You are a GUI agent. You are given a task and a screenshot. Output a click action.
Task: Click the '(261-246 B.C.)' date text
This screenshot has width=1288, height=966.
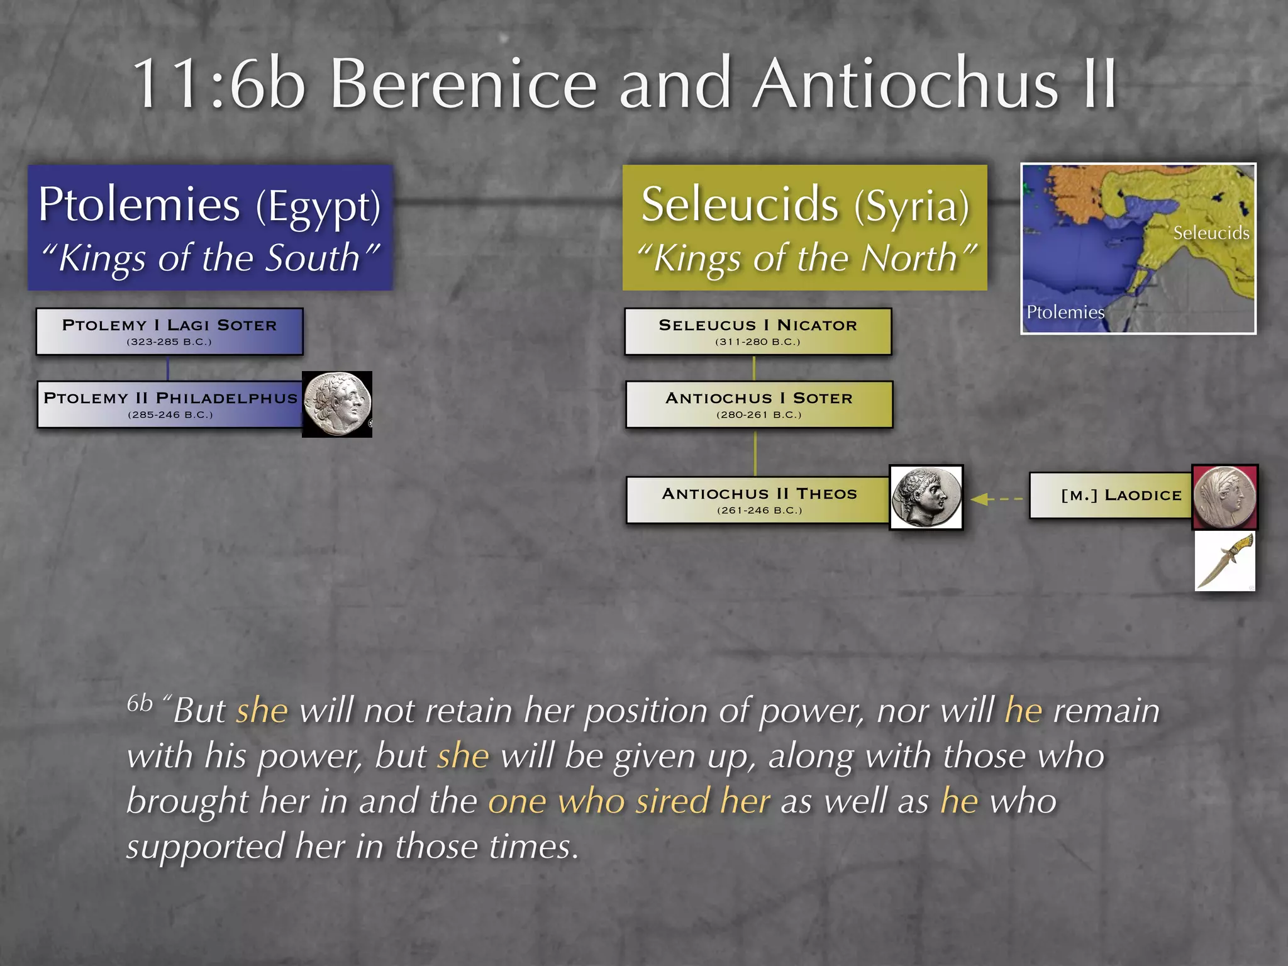[x=760, y=511]
